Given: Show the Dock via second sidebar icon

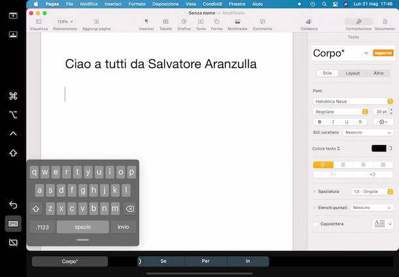Looking at the screenshot, I should coord(13,34).
